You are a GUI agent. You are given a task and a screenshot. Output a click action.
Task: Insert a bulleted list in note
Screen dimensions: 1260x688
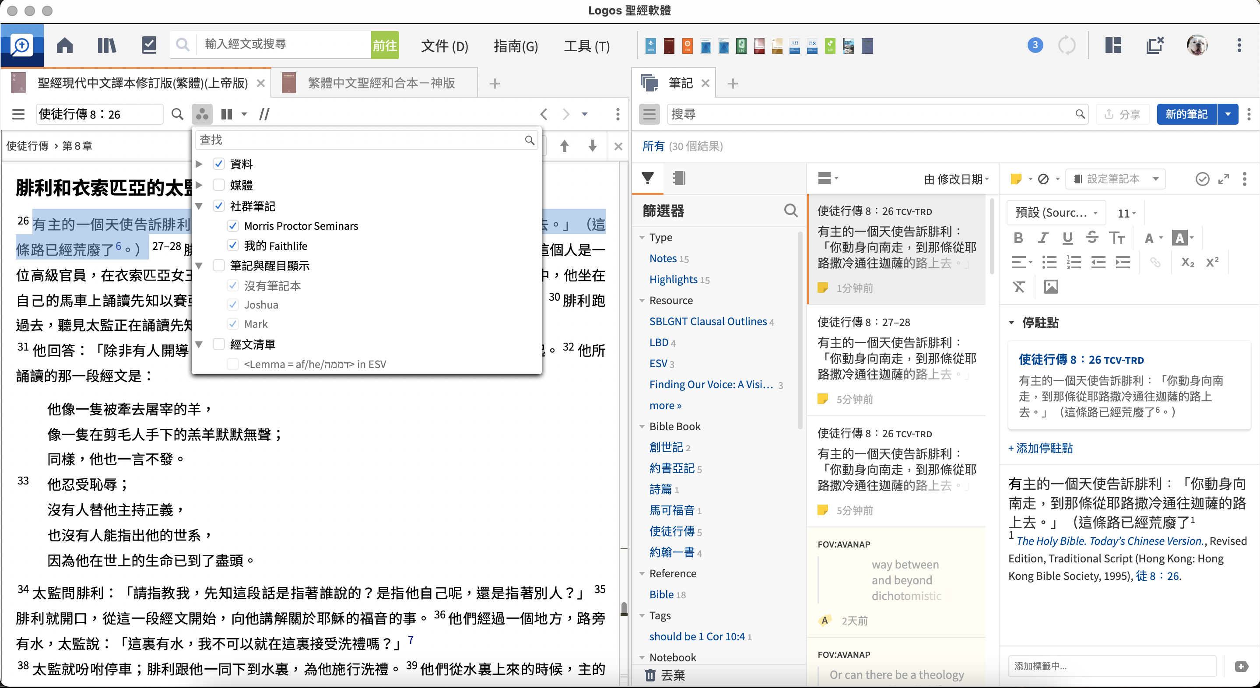(x=1049, y=263)
